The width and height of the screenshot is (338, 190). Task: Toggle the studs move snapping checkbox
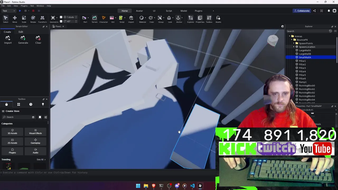61,17
